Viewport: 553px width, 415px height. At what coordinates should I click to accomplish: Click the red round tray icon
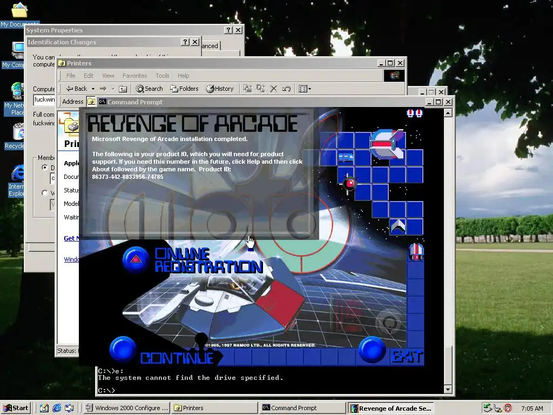508,408
